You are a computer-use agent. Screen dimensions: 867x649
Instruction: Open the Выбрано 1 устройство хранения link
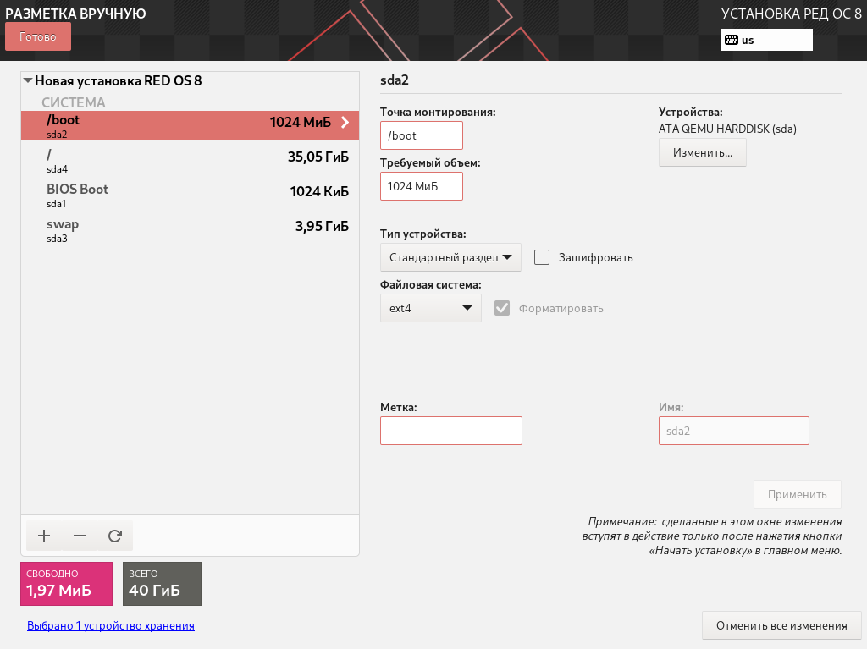tap(111, 625)
